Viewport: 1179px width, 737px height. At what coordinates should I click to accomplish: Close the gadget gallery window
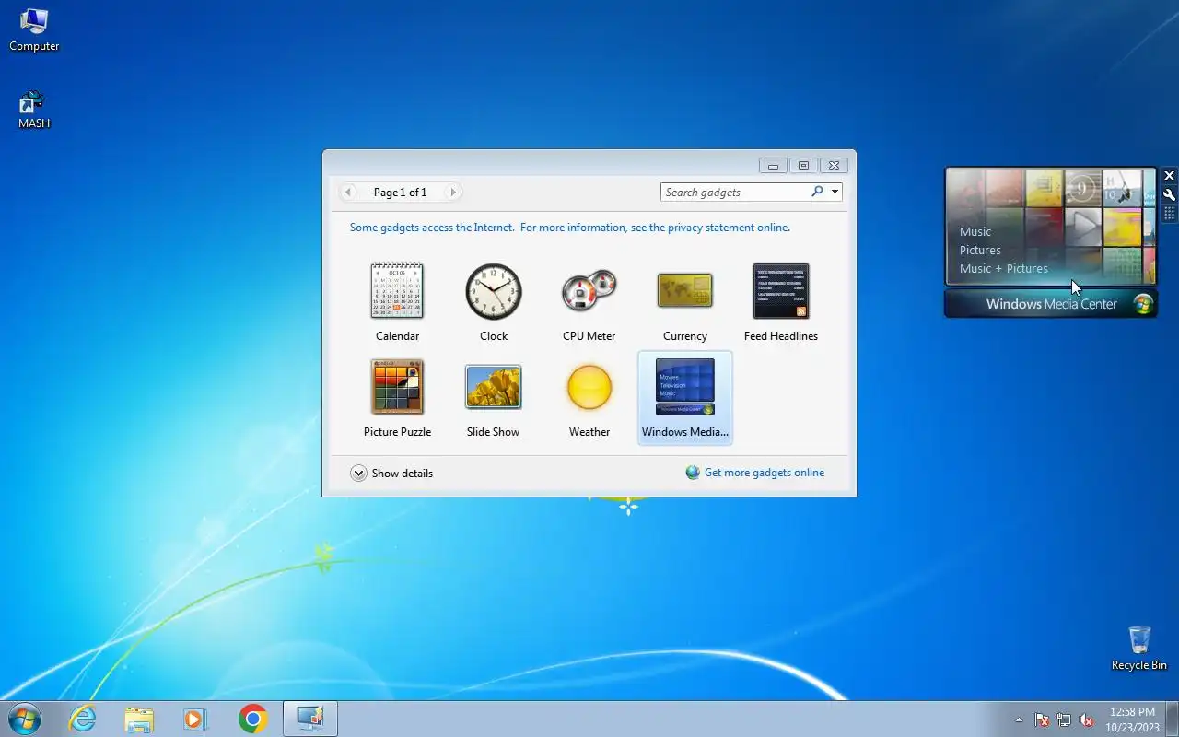[834, 166]
